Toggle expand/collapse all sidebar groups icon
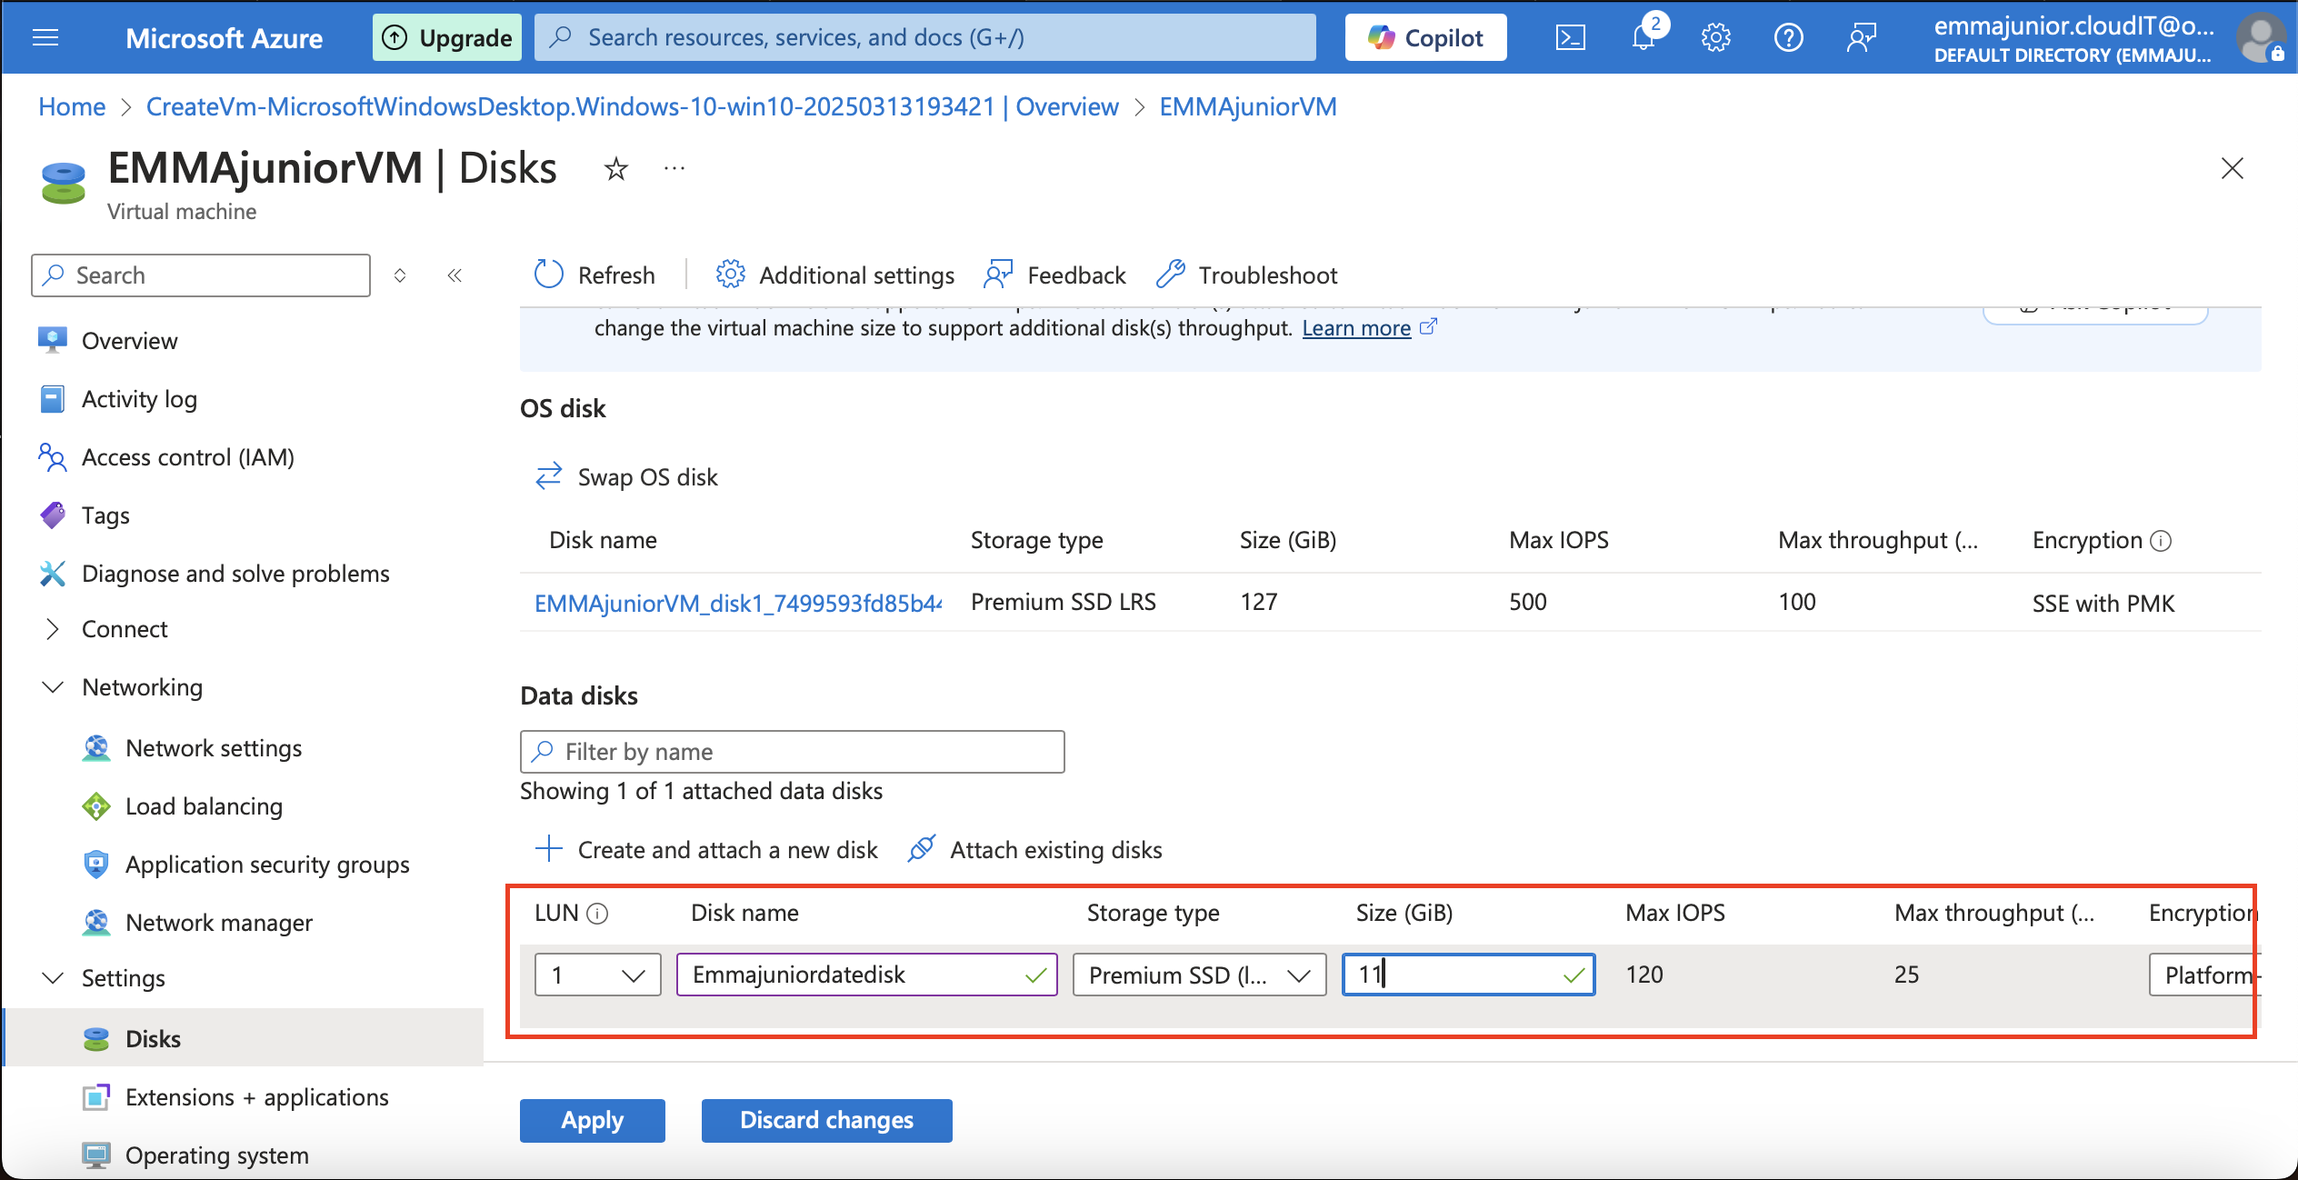 coord(400,275)
